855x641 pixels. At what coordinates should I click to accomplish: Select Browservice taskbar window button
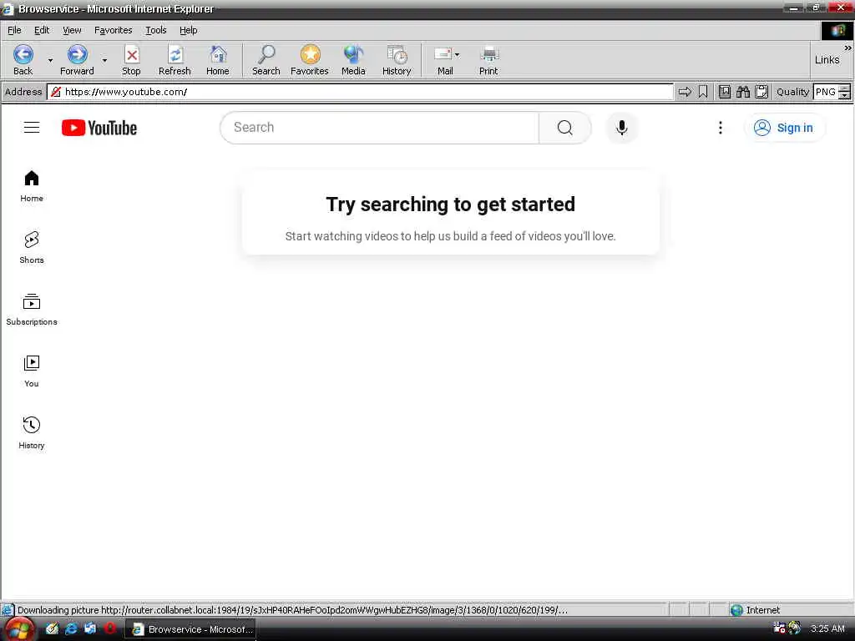point(191,629)
